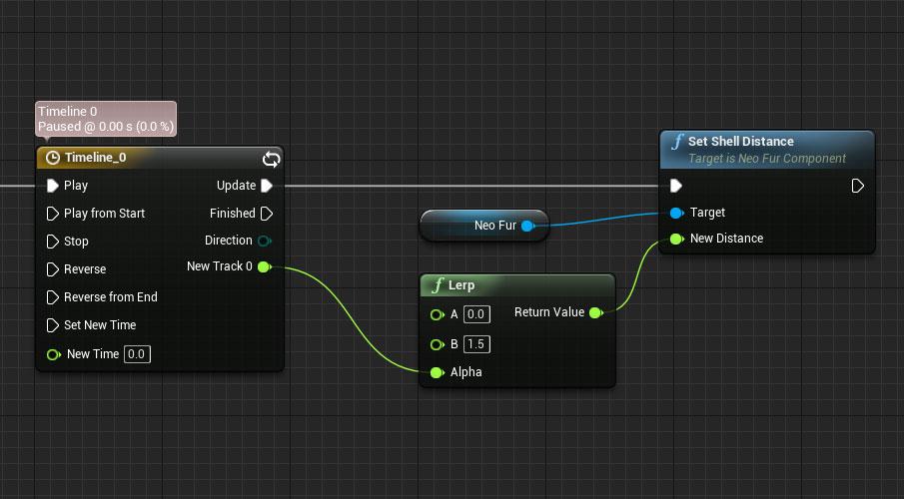Screen dimensions: 904x499
Task: Click the Target pin on Set Shell Distance
Action: coord(676,213)
